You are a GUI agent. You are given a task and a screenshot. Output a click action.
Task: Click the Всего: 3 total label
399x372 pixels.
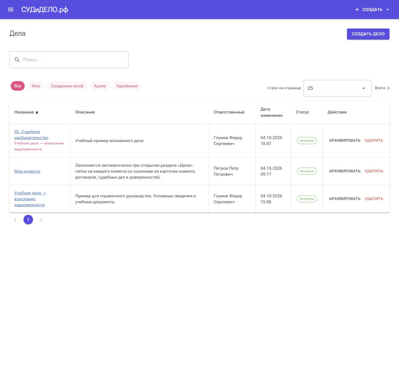(x=382, y=88)
